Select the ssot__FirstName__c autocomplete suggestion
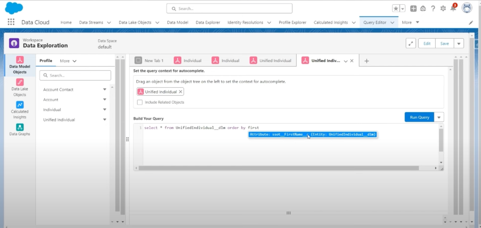This screenshot has height=228, width=481. click(312, 134)
